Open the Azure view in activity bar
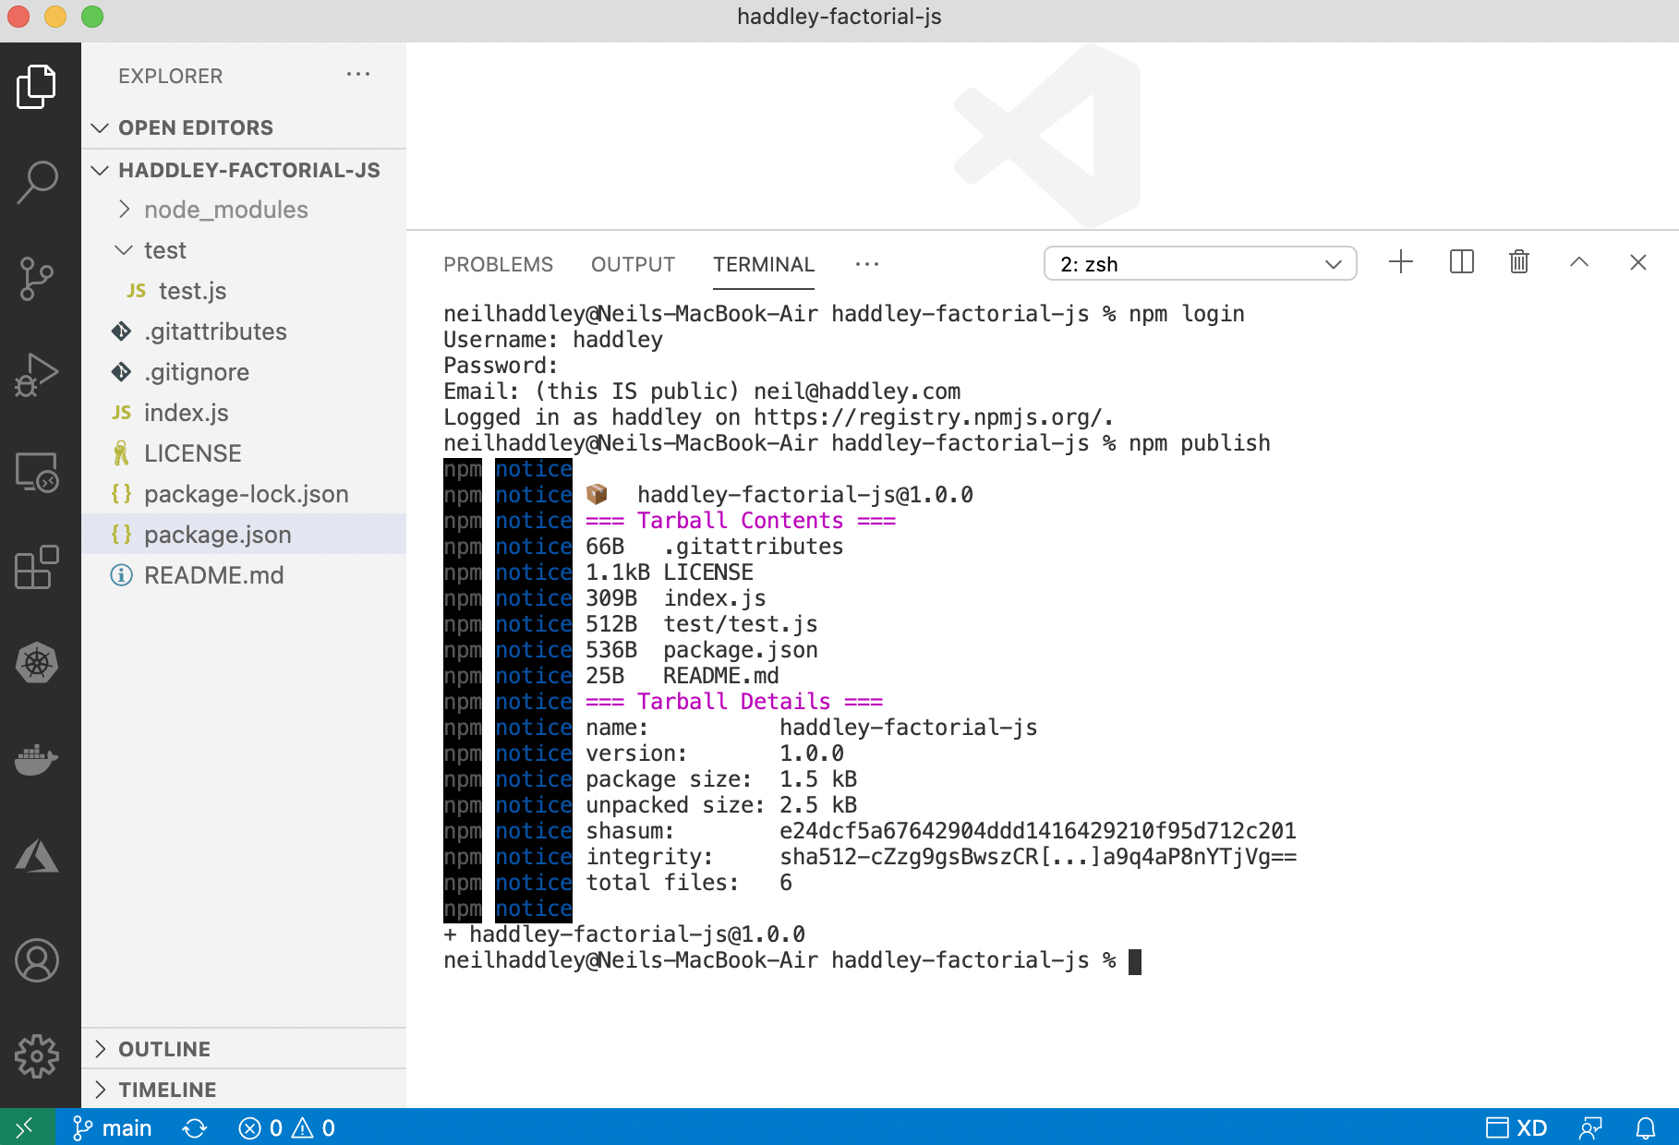The image size is (1679, 1145). tap(37, 856)
